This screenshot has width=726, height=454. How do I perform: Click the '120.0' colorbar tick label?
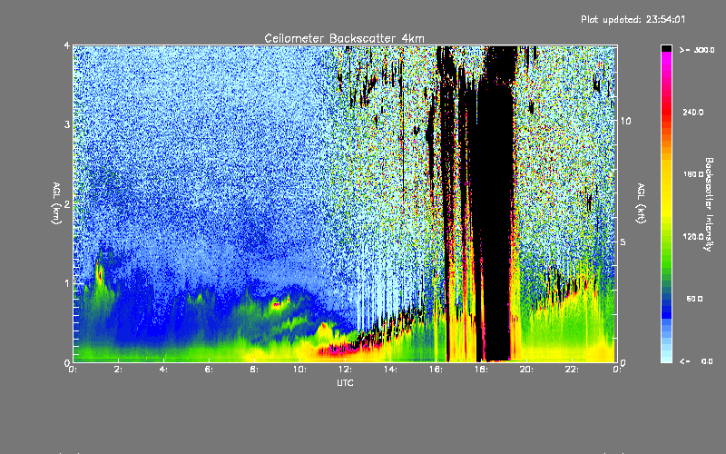click(x=693, y=236)
